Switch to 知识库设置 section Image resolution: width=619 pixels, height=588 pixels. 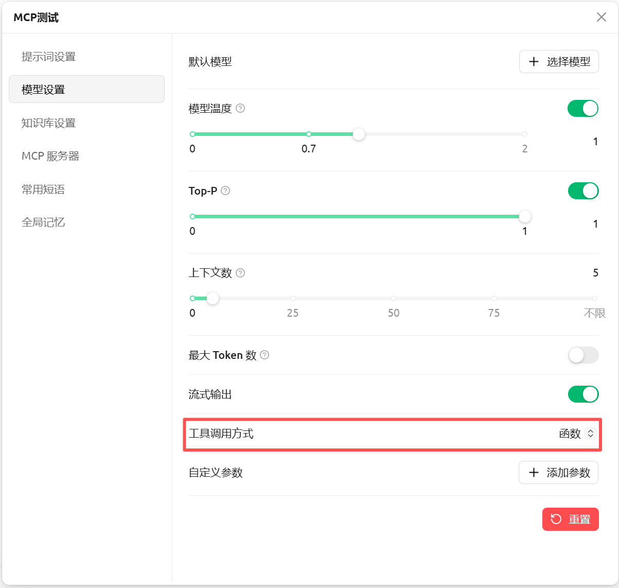[49, 123]
